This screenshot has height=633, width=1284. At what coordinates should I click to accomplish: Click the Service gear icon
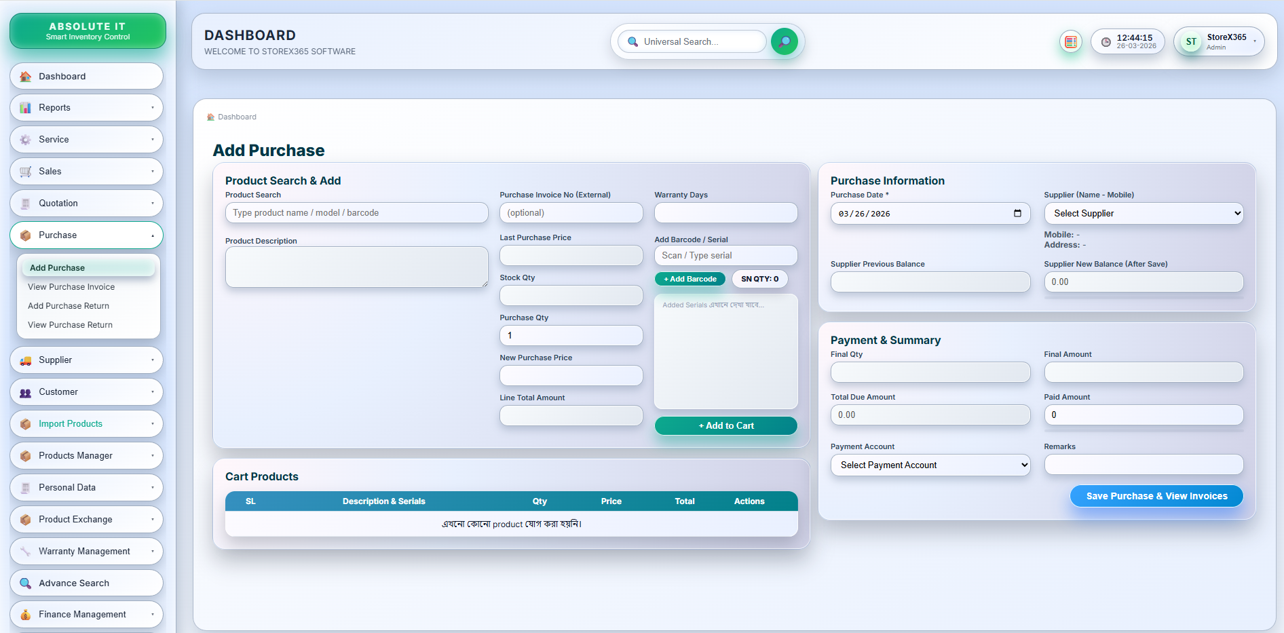tap(25, 139)
